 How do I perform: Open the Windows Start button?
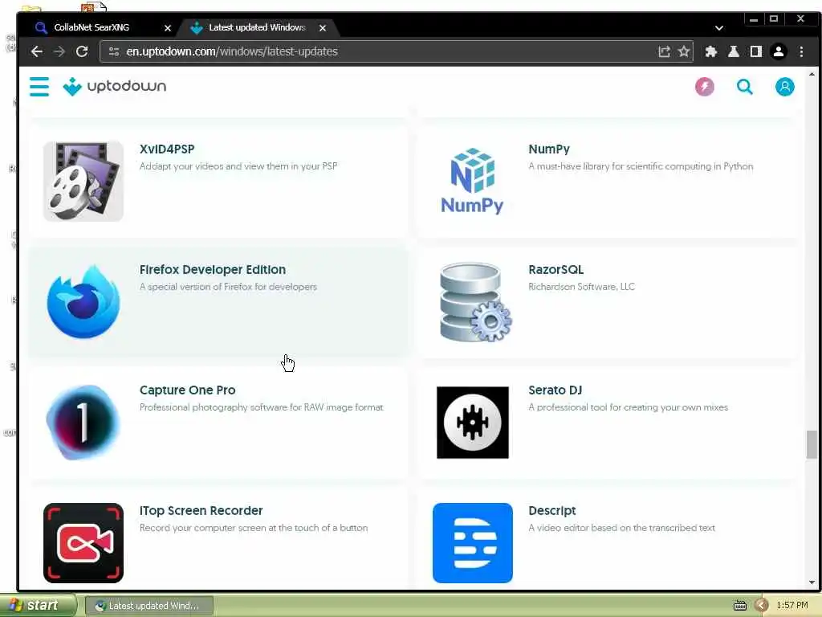pyautogui.click(x=38, y=606)
